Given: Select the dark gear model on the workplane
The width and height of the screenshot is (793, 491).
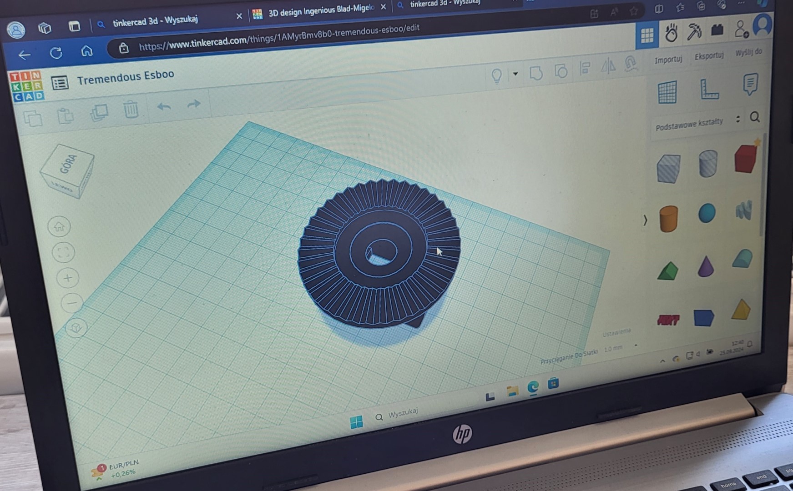Looking at the screenshot, I should click(x=379, y=255).
